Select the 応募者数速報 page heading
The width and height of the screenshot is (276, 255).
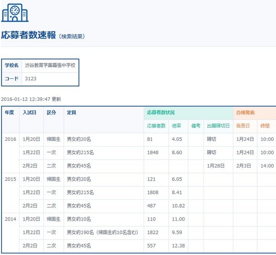[28, 35]
